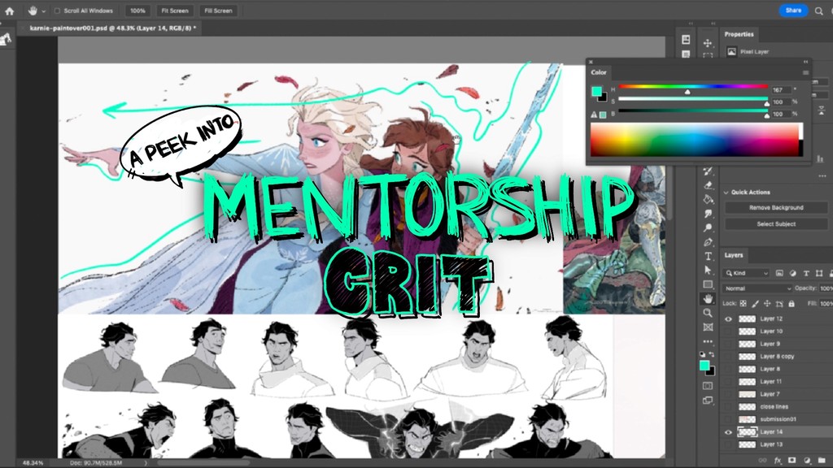The image size is (833, 468).
Task: Open the Normal blend mode dropdown
Action: coord(757,288)
